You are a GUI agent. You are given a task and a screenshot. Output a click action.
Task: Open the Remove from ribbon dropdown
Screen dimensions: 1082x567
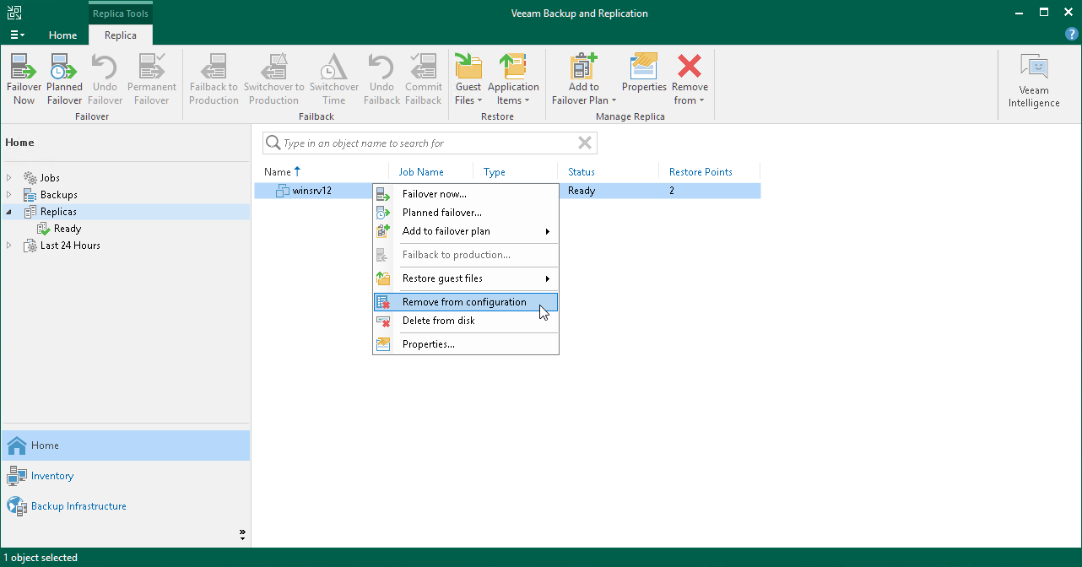click(690, 79)
